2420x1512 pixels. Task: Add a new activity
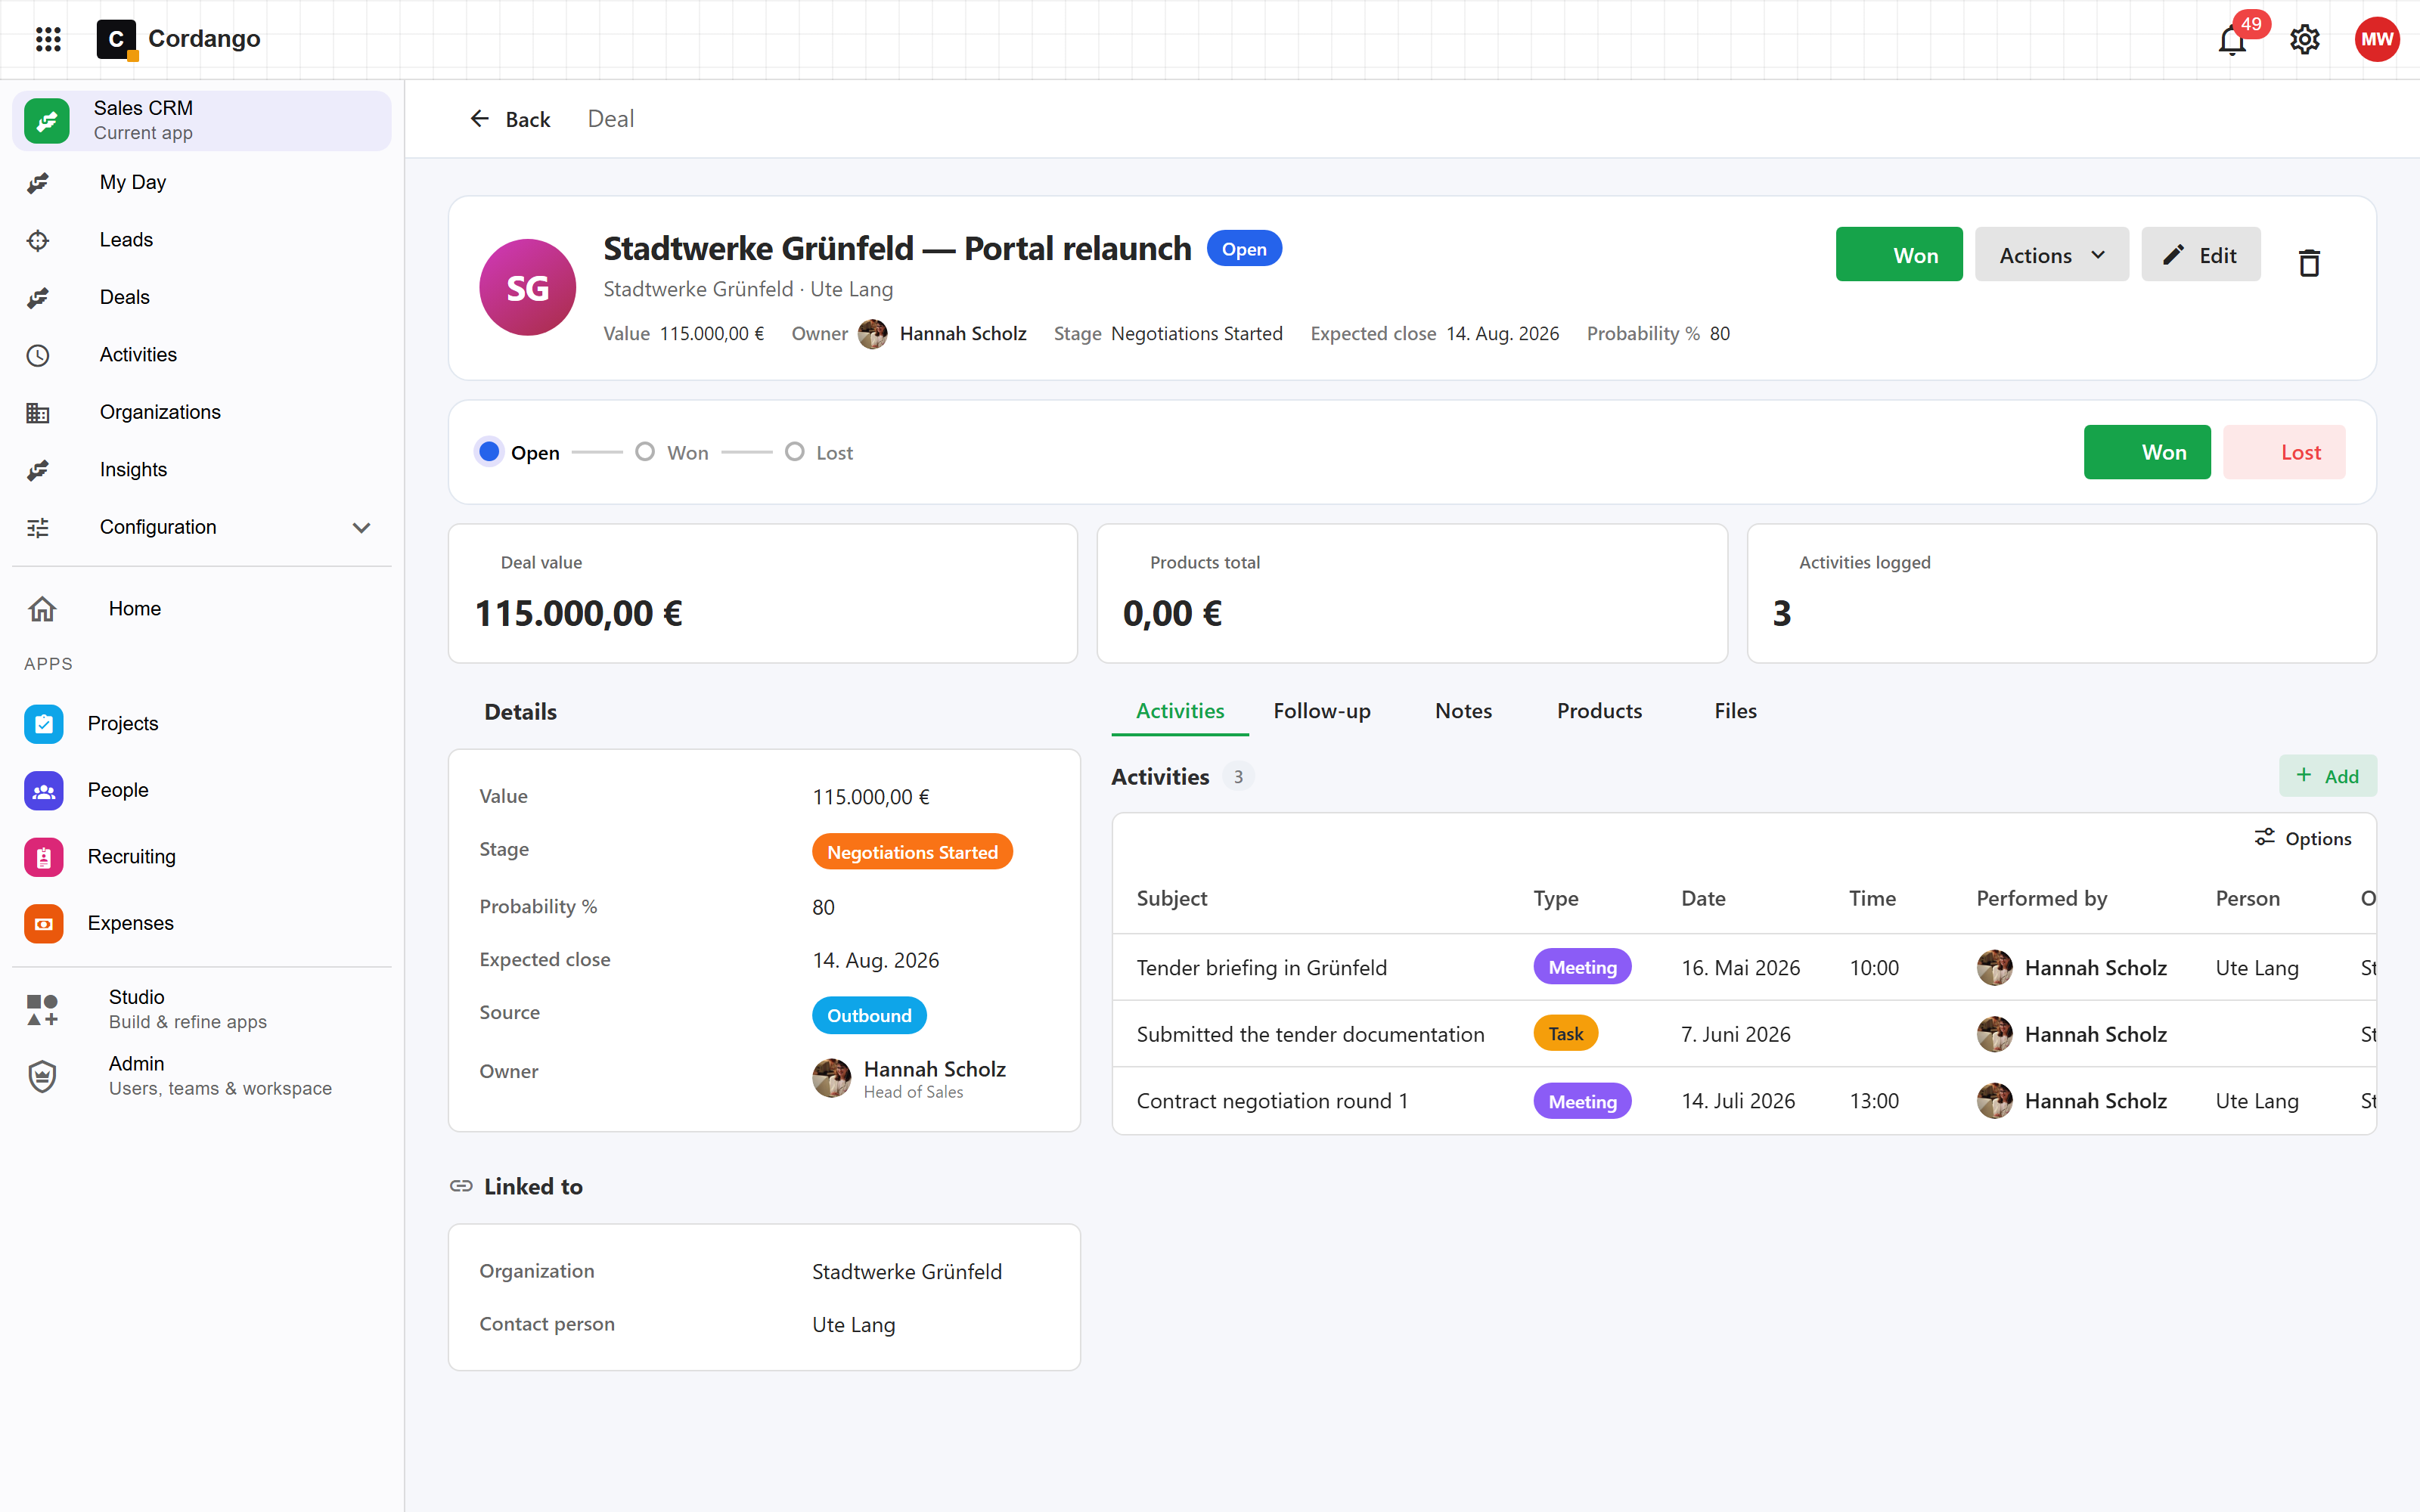pyautogui.click(x=2327, y=776)
